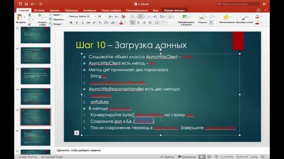The image size is (284, 159).
Task: Click the Redo icon in title bar
Action: pyautogui.click(x=41, y=4)
